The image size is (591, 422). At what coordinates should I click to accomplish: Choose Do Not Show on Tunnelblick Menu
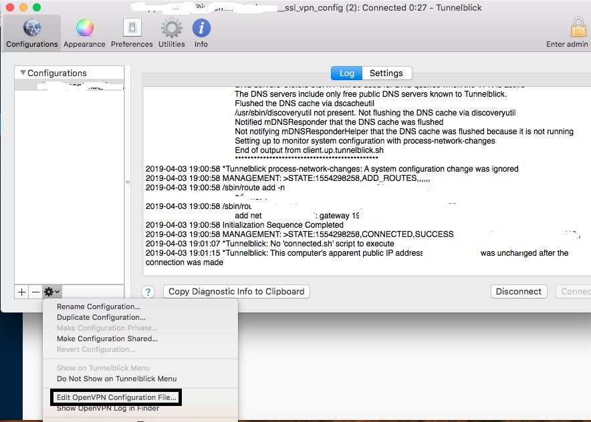point(116,379)
